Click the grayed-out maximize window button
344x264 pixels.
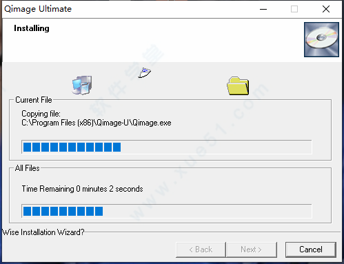click(294, 9)
